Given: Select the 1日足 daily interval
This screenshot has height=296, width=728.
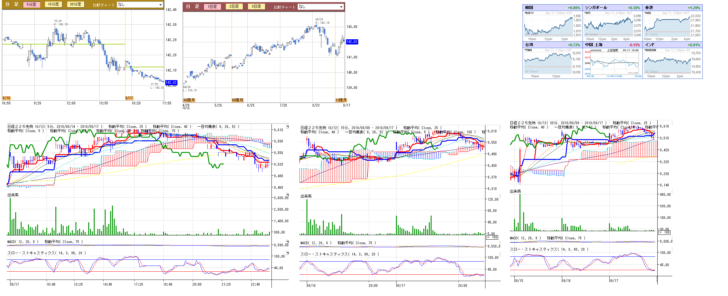Looking at the screenshot, I should tap(212, 6).
